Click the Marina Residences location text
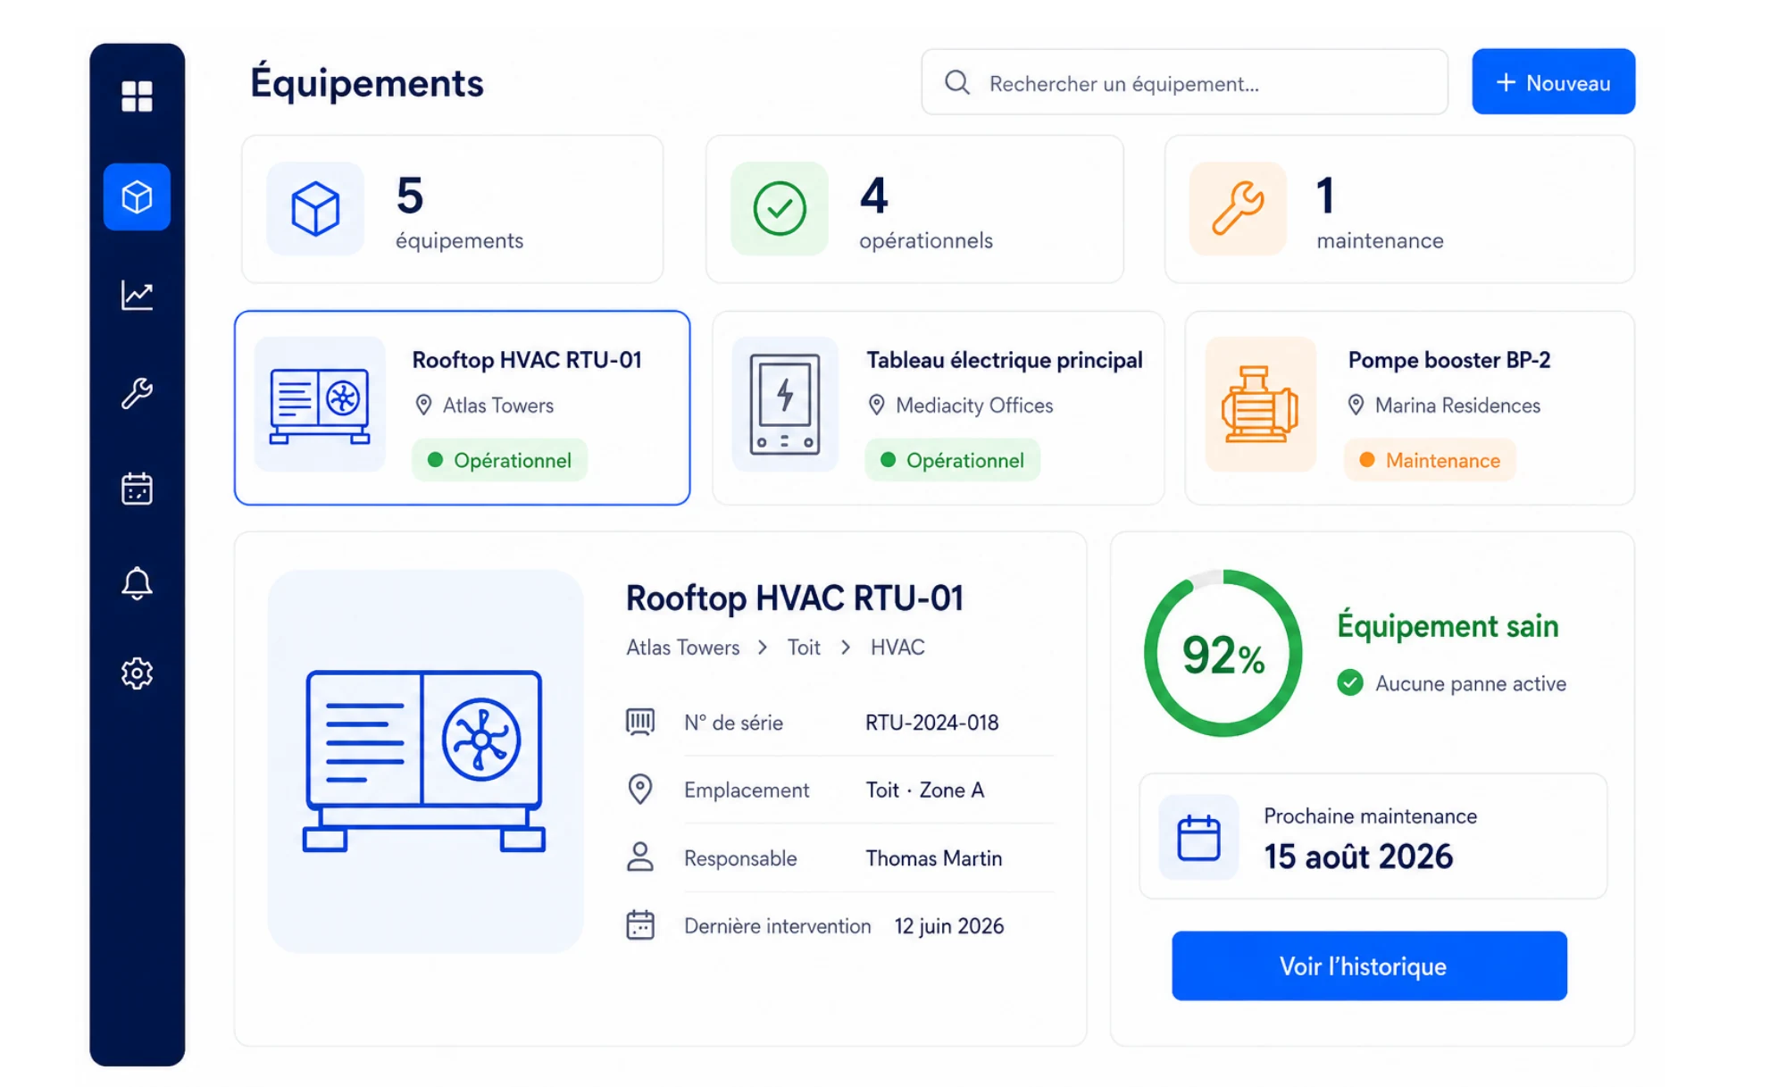This screenshot has height=1087, width=1786. point(1457,406)
